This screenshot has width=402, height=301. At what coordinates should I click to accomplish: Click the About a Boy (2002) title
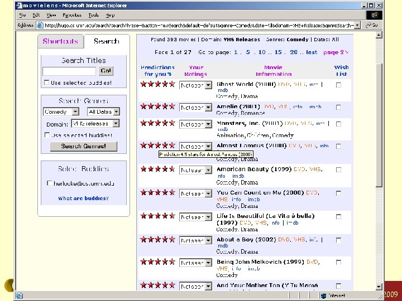[246, 240]
